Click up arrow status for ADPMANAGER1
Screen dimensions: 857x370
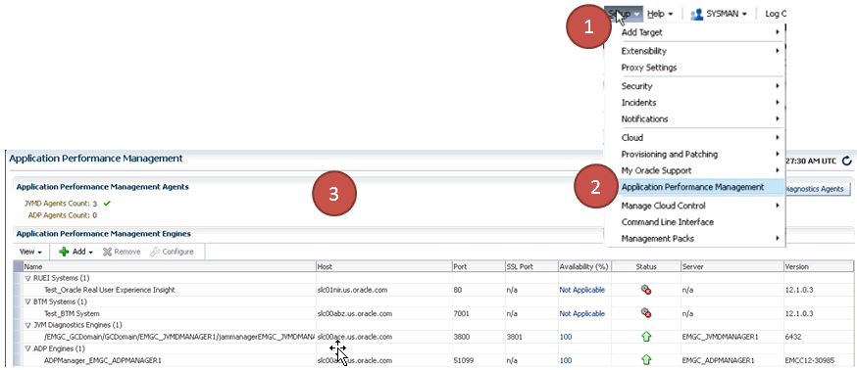pyautogui.click(x=646, y=359)
